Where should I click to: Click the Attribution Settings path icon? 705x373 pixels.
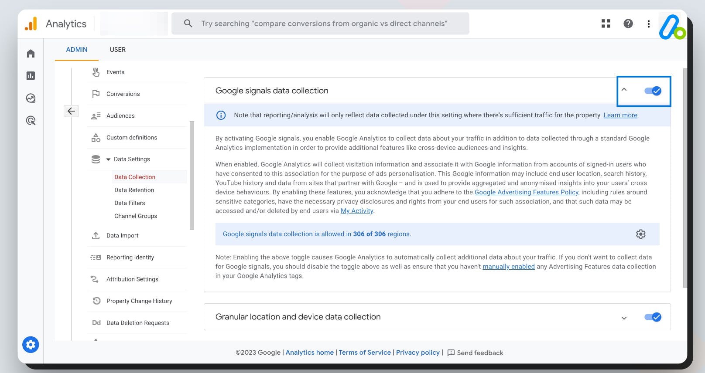point(94,279)
